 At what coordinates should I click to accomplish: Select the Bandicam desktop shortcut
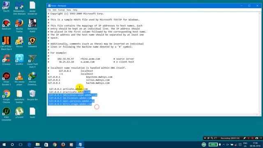click(7, 25)
